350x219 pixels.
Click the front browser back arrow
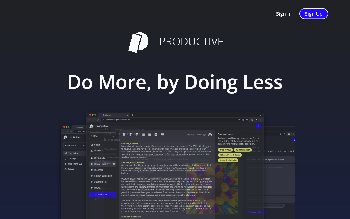pyautogui.click(x=89, y=120)
